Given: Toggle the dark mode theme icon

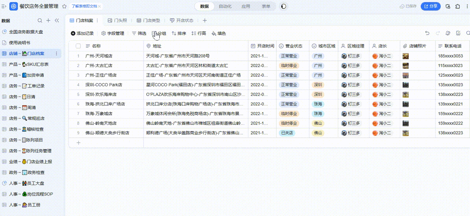Looking at the screenshot, I should click(284, 6).
